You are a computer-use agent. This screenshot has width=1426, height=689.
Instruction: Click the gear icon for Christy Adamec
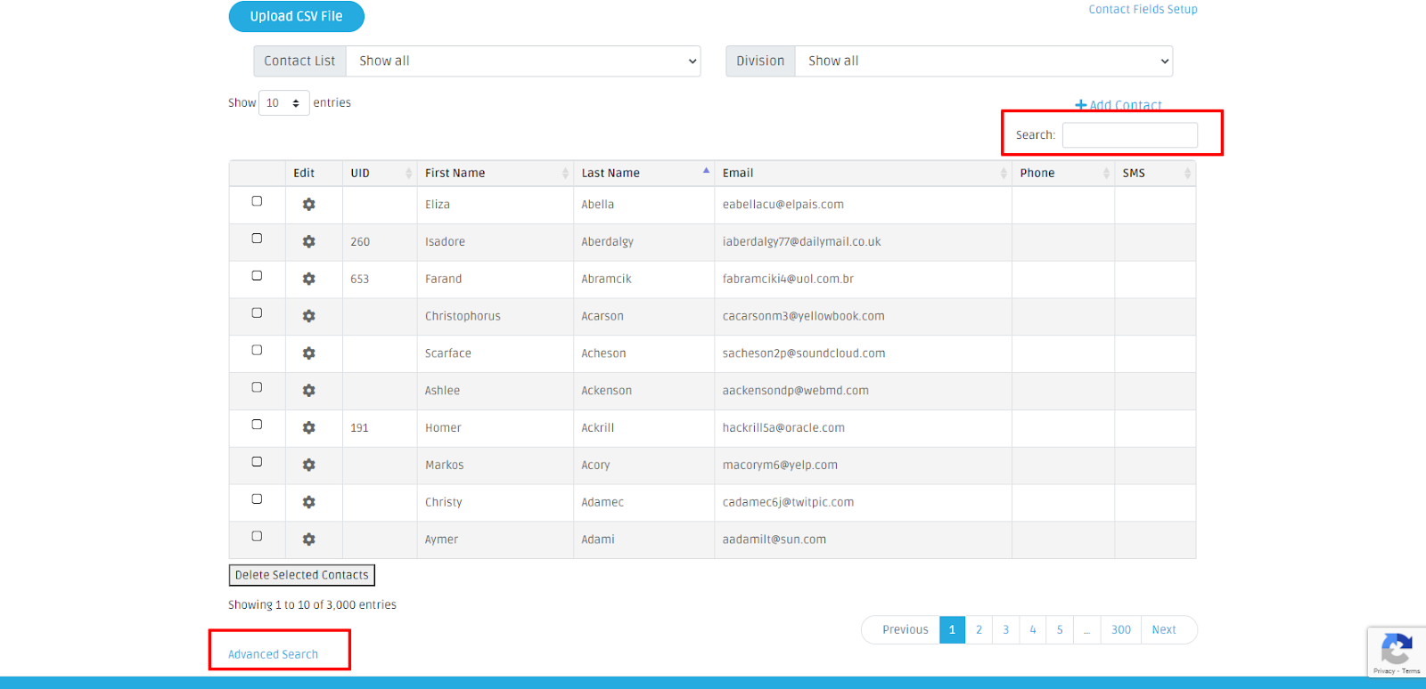point(308,502)
